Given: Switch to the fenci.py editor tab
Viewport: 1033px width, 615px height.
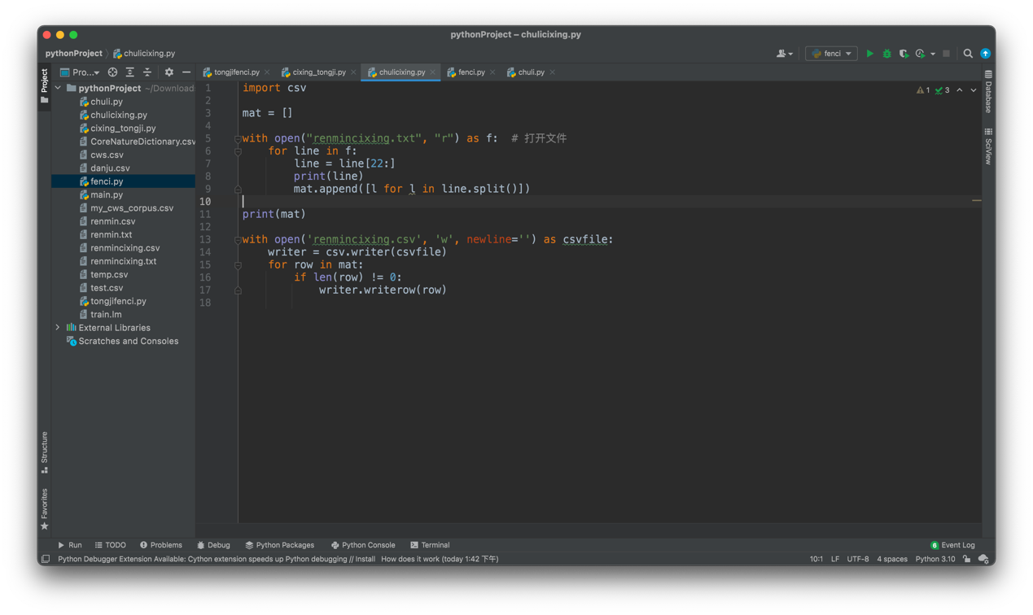Looking at the screenshot, I should pos(471,72).
